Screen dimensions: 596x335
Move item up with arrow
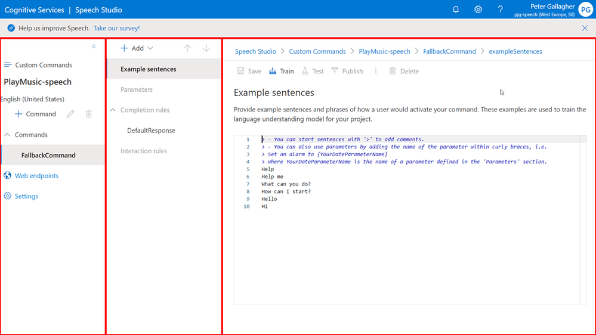[x=187, y=48]
